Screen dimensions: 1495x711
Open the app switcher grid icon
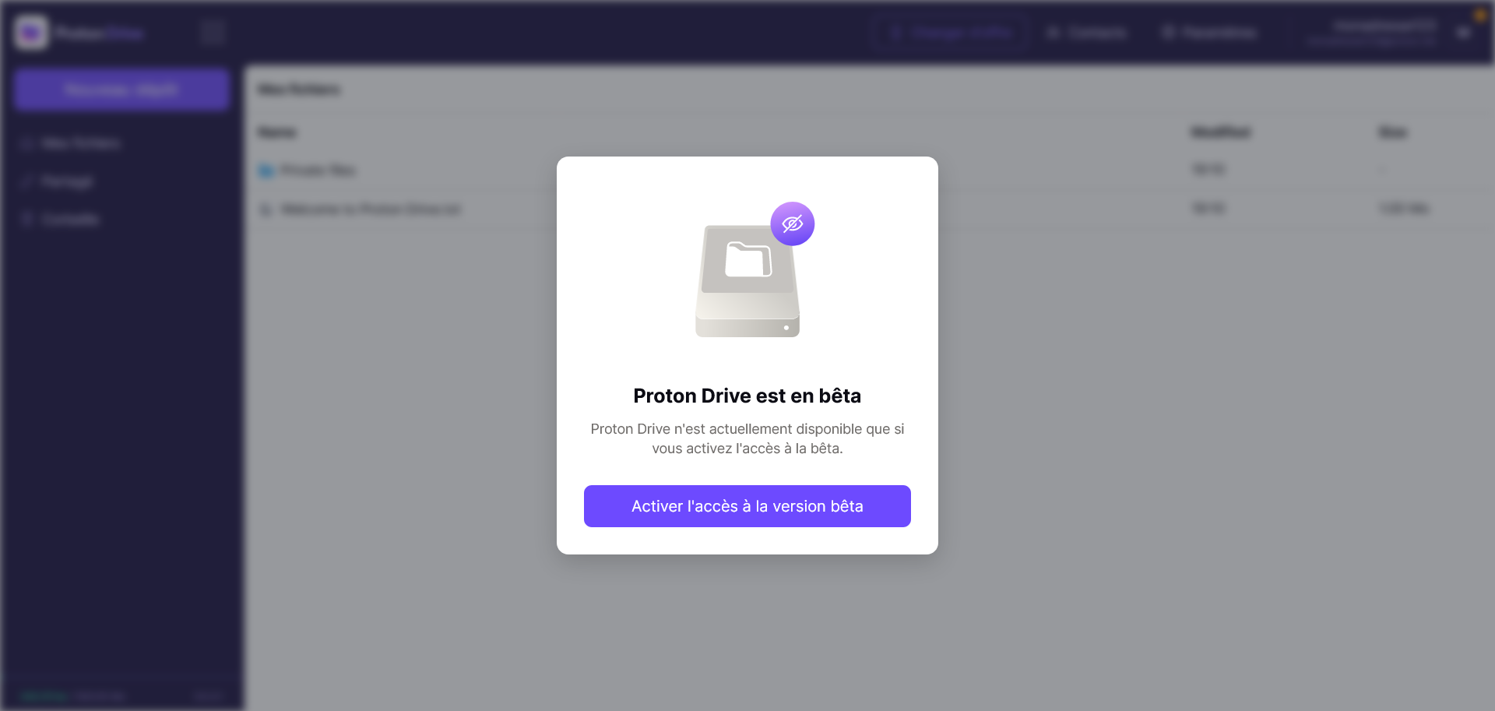212,33
